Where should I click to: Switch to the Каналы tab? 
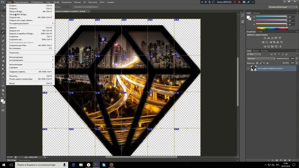[256, 51]
